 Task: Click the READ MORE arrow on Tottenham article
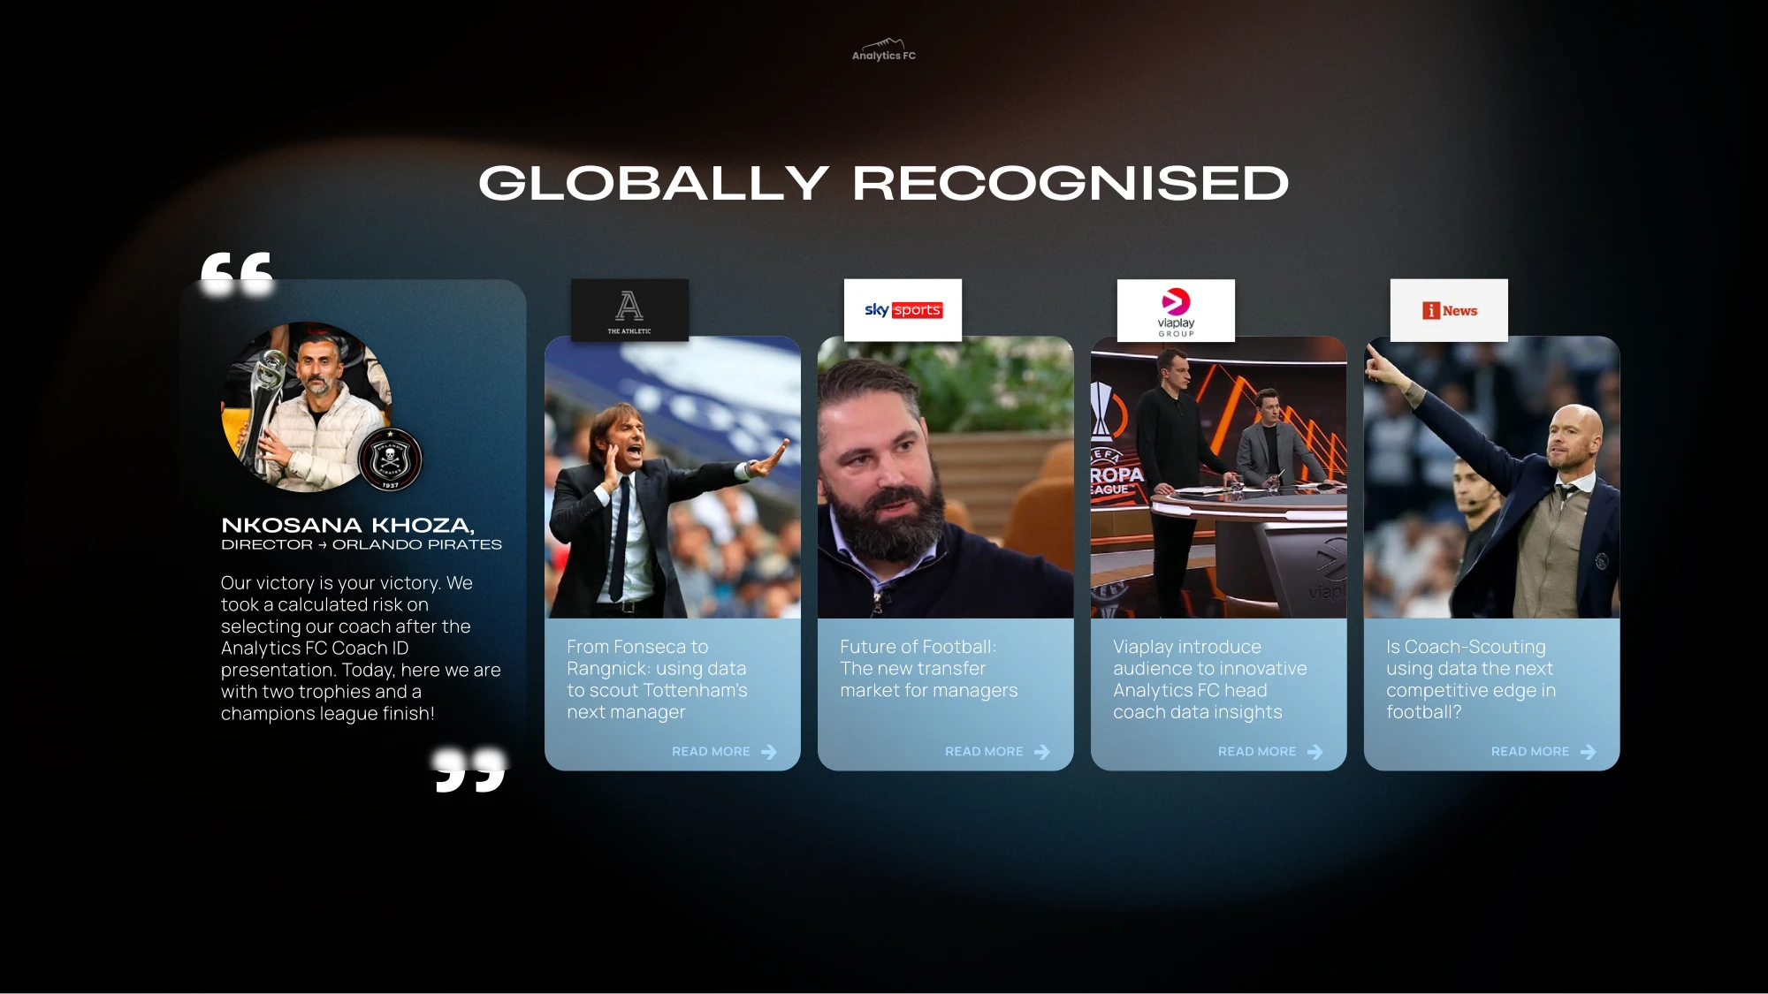point(769,752)
